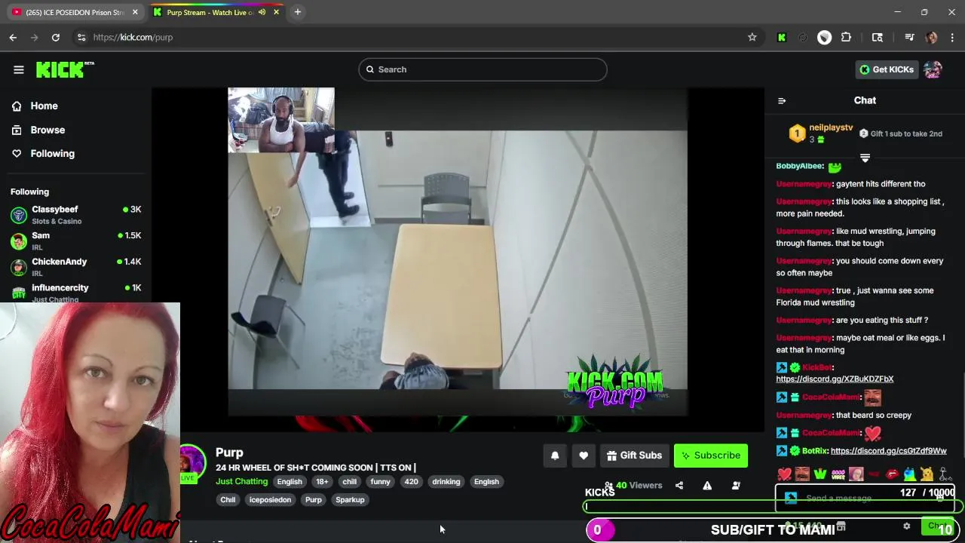Open the Kick user avatar menu

click(933, 69)
